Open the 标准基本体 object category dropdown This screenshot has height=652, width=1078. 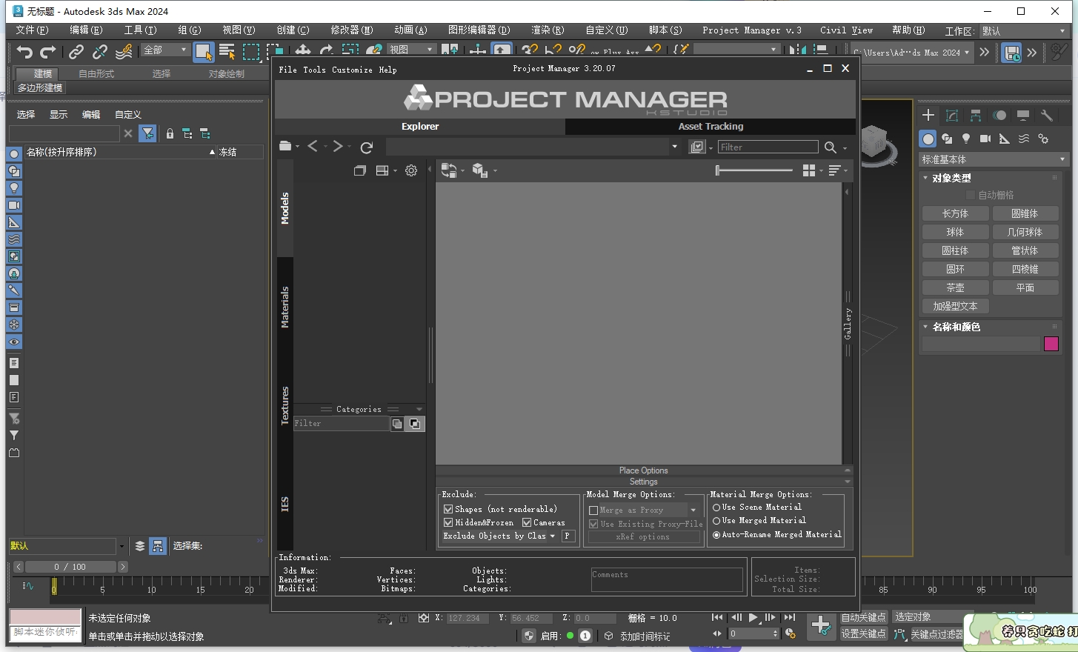click(x=993, y=159)
